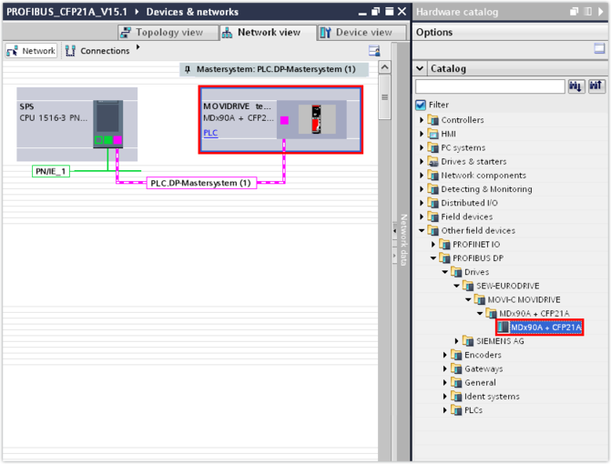Select the MDx90A + CFP21A module item
This screenshot has width=611, height=464.
point(539,328)
